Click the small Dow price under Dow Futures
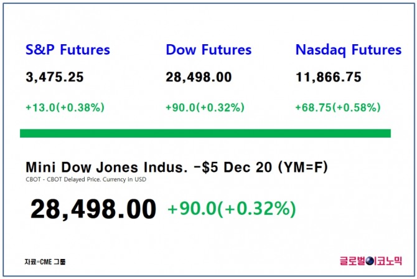 pos(199,77)
